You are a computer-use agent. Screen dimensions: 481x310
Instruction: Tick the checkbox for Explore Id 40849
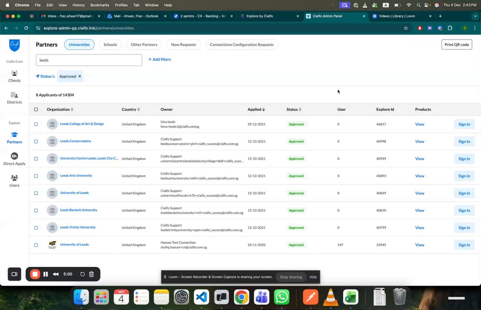coord(36,193)
